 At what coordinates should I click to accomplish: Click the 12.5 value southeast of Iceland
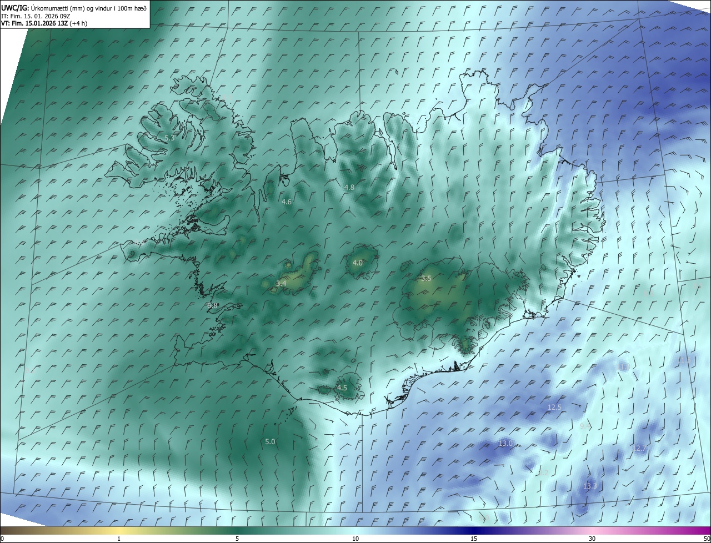[554, 408]
